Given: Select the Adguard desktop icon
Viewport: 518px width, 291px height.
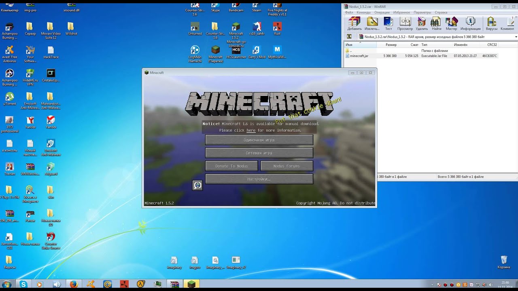Looking at the screenshot, I should [51, 169].
